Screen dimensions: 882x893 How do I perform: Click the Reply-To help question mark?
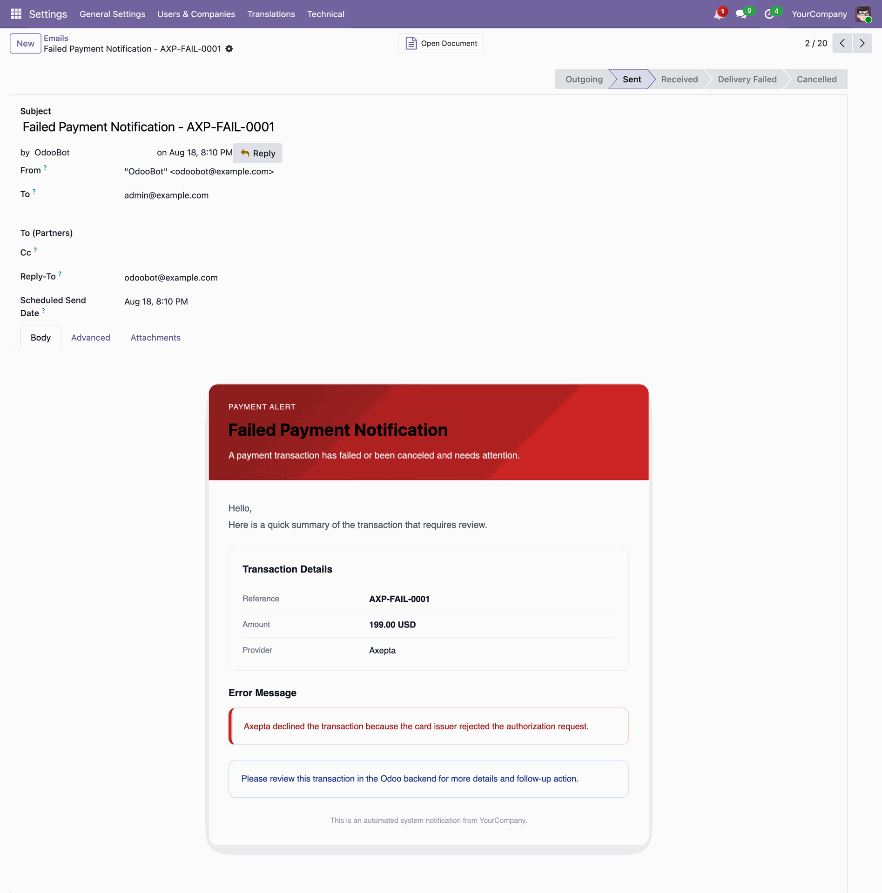coord(60,274)
